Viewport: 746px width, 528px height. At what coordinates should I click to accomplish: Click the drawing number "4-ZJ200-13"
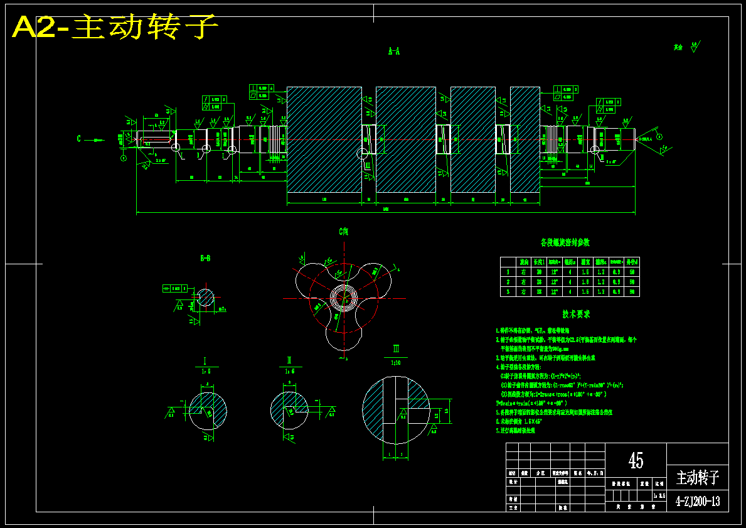[x=698, y=501]
